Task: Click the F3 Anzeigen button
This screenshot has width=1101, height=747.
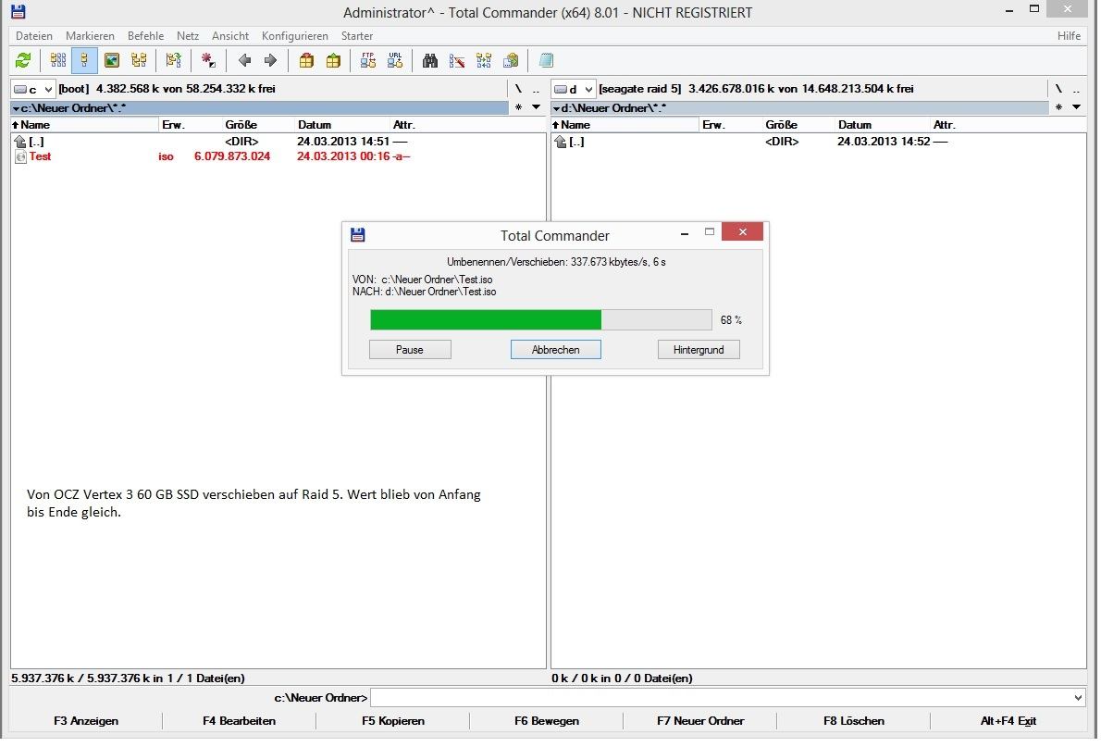Action: click(x=86, y=721)
